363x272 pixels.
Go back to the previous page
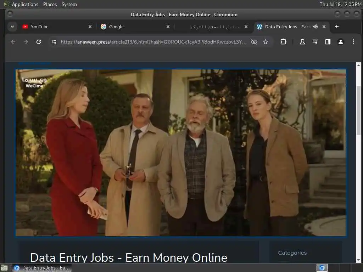click(x=13, y=42)
